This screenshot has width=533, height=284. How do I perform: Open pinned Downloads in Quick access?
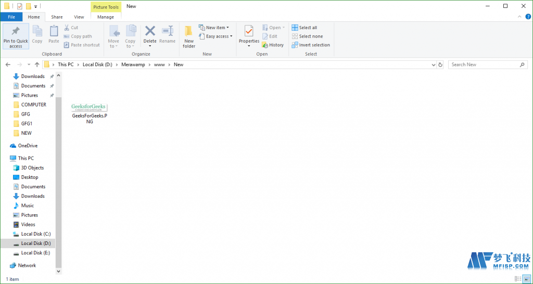[33, 76]
